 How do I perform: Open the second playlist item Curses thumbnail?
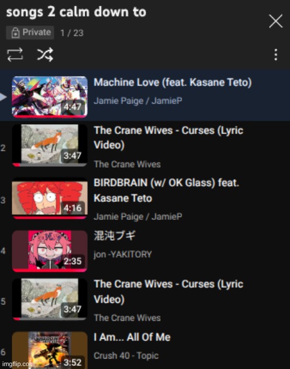tap(50, 146)
